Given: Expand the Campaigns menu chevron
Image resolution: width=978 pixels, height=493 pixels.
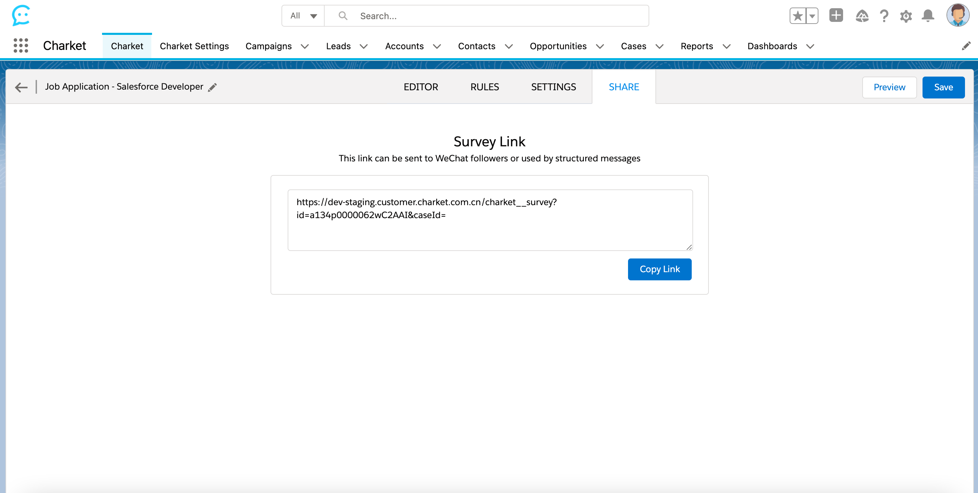Looking at the screenshot, I should [x=304, y=46].
